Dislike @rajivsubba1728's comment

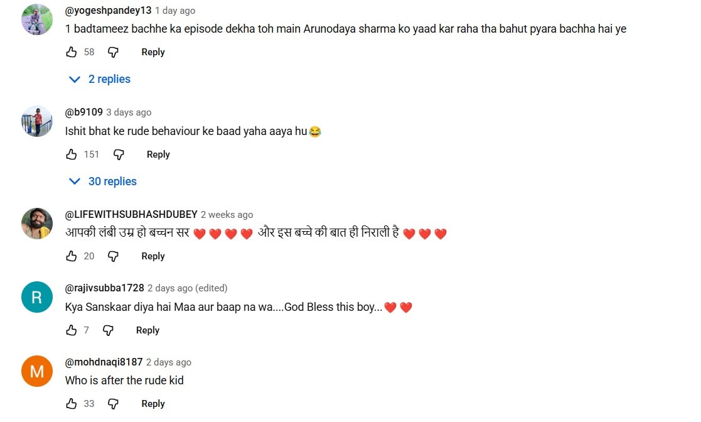(108, 330)
